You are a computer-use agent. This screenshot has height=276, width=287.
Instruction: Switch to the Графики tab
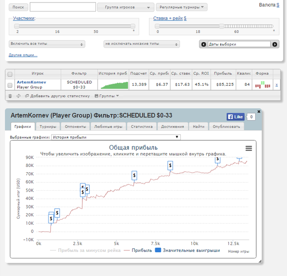23,127
